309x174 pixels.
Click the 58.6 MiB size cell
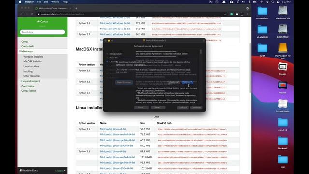coord(145,129)
